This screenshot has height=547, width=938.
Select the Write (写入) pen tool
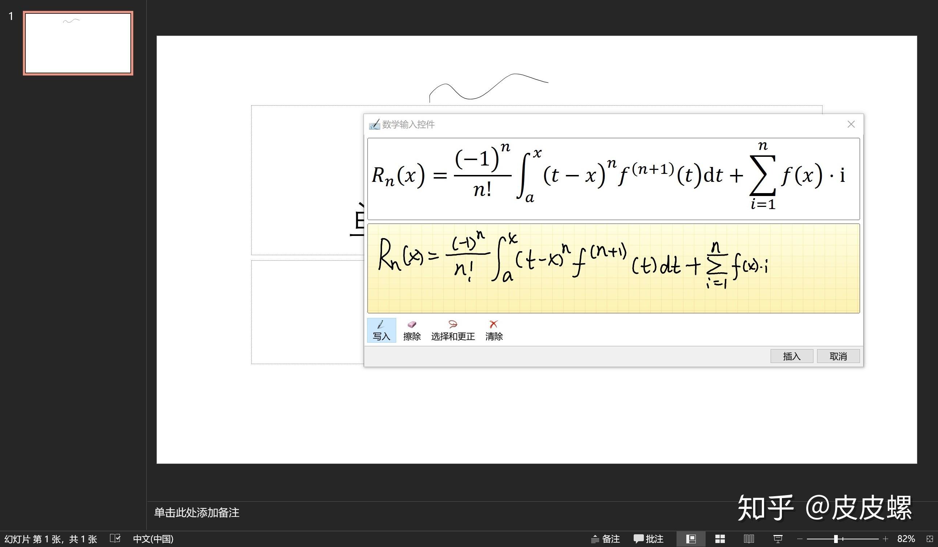click(x=381, y=330)
